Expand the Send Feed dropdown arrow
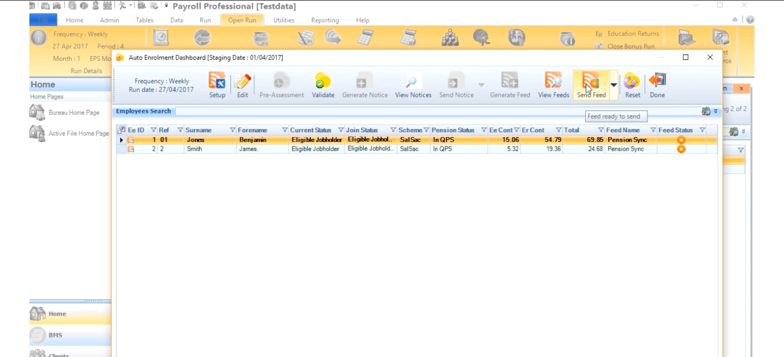This screenshot has height=357, width=784. pos(614,85)
